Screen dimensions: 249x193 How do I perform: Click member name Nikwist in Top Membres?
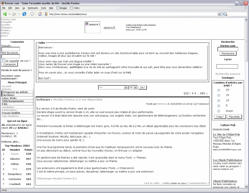[x=15, y=159]
